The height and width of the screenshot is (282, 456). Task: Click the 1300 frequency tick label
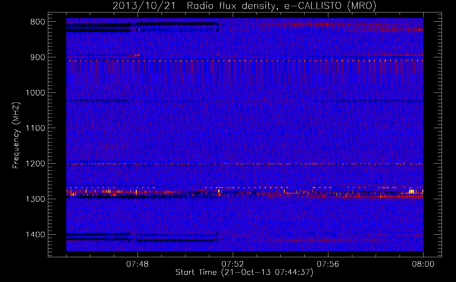(x=35, y=199)
